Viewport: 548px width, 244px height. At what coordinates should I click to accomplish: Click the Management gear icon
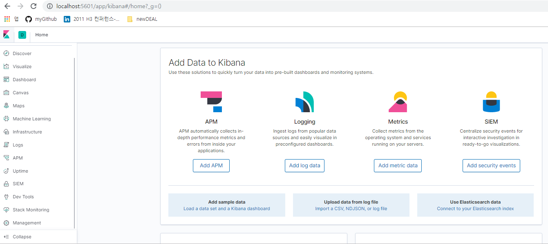[x=6, y=223]
